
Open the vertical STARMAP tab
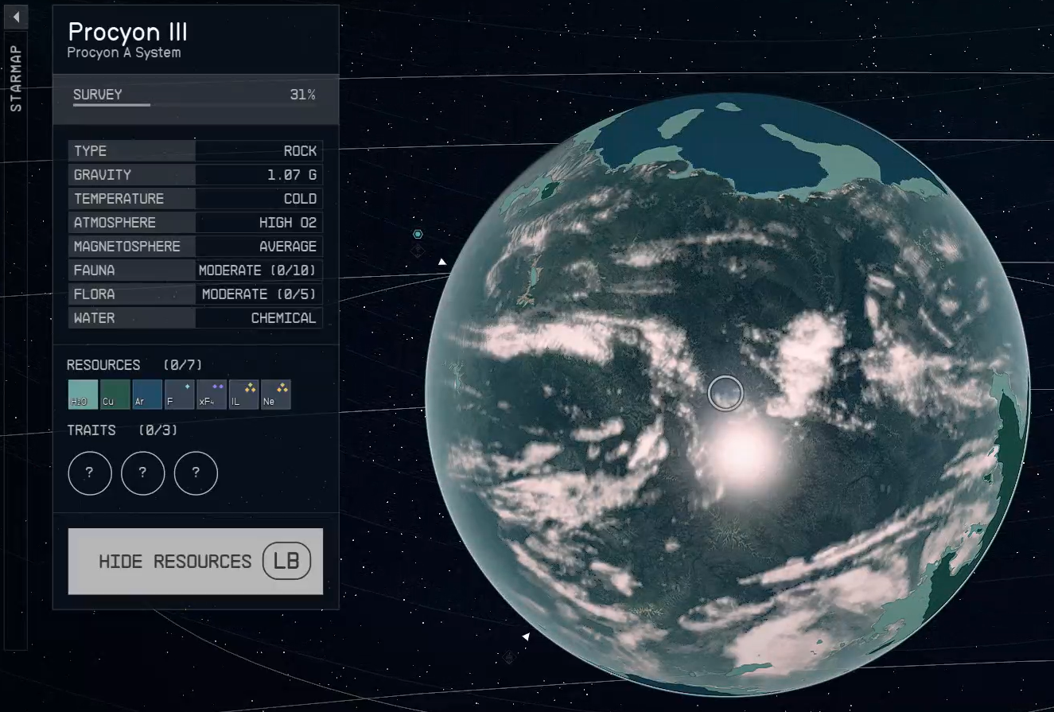(16, 78)
